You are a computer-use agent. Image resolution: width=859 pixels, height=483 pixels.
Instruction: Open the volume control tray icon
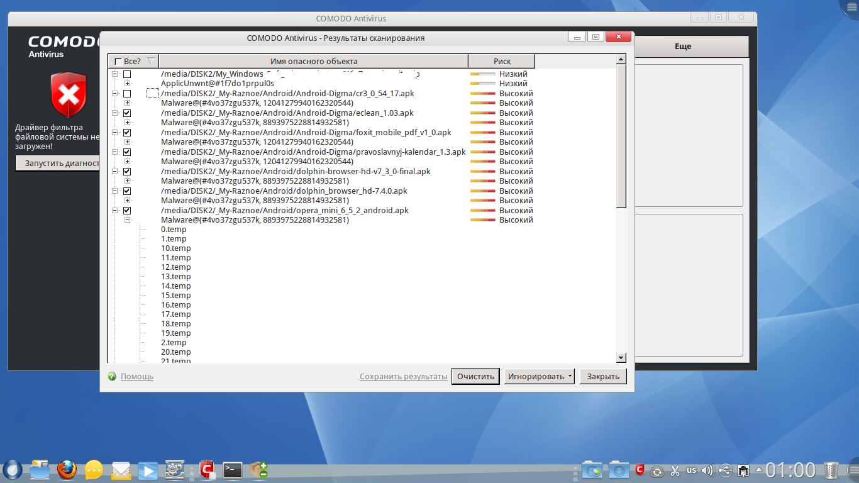tap(707, 470)
